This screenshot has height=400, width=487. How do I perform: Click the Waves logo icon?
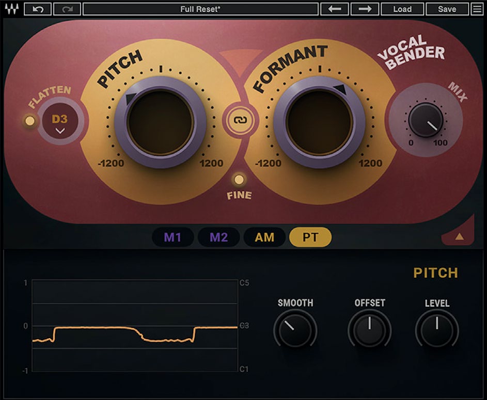click(x=11, y=9)
